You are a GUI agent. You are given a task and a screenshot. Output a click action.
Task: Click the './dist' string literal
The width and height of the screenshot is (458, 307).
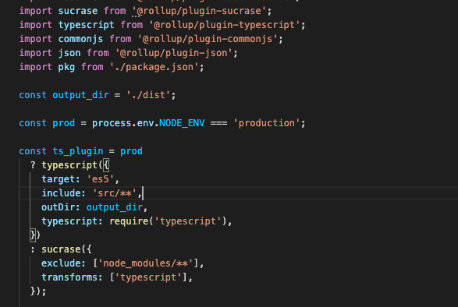(148, 95)
